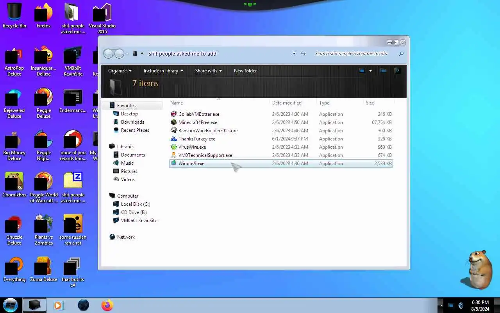Select the ThanksTurkey.exe file name
This screenshot has height=313, width=500.
pyautogui.click(x=197, y=139)
